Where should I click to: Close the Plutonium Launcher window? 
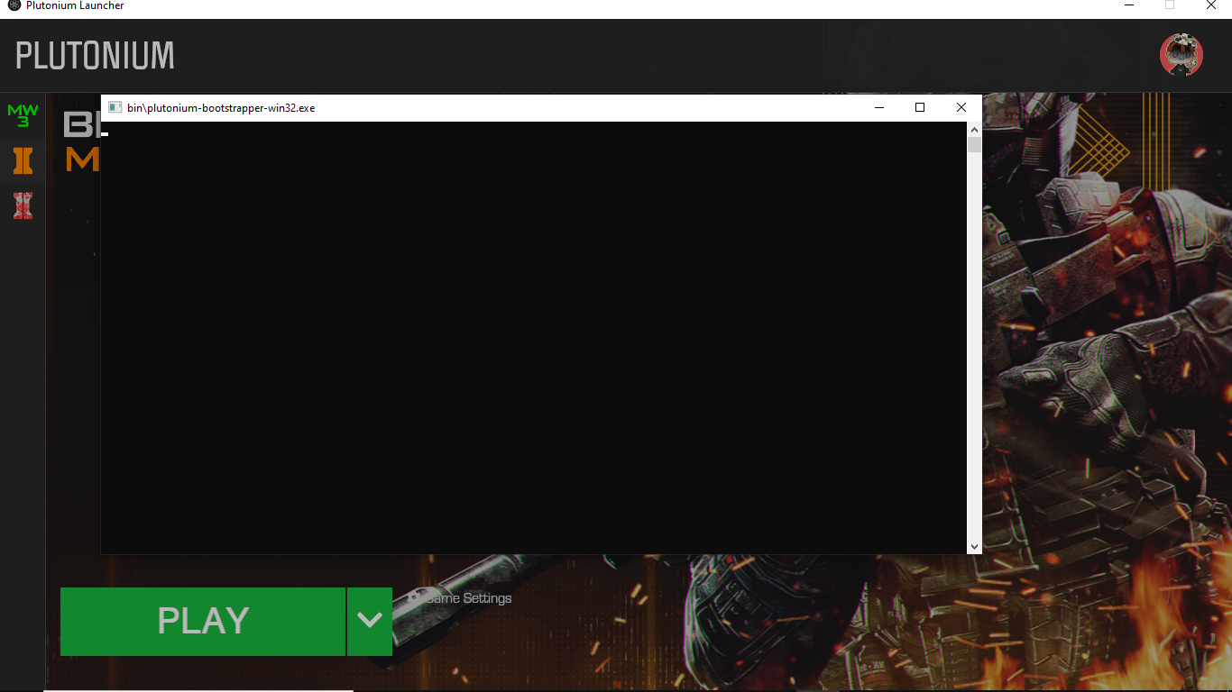(1211, 5)
